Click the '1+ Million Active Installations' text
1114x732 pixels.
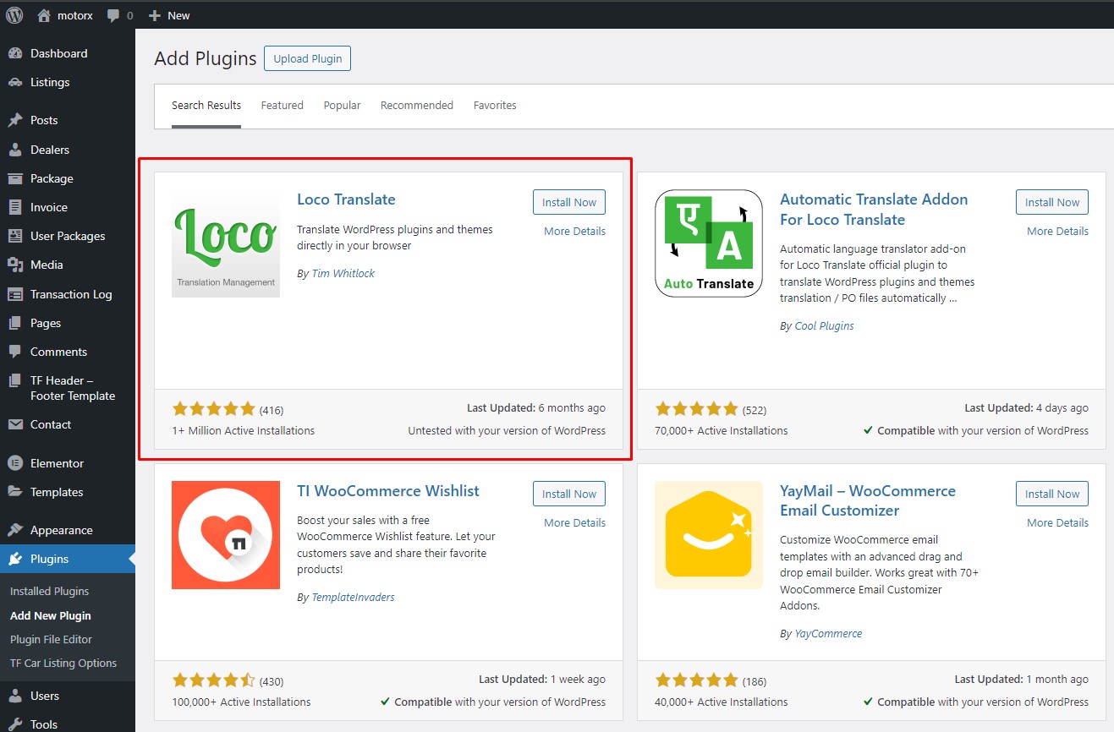click(243, 430)
